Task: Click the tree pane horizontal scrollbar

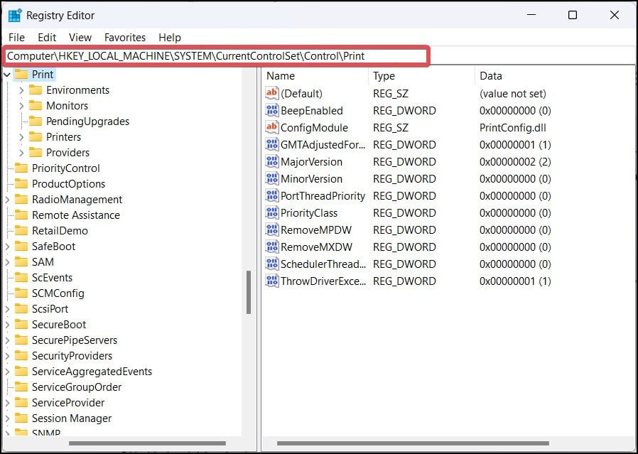Action: pos(147,443)
